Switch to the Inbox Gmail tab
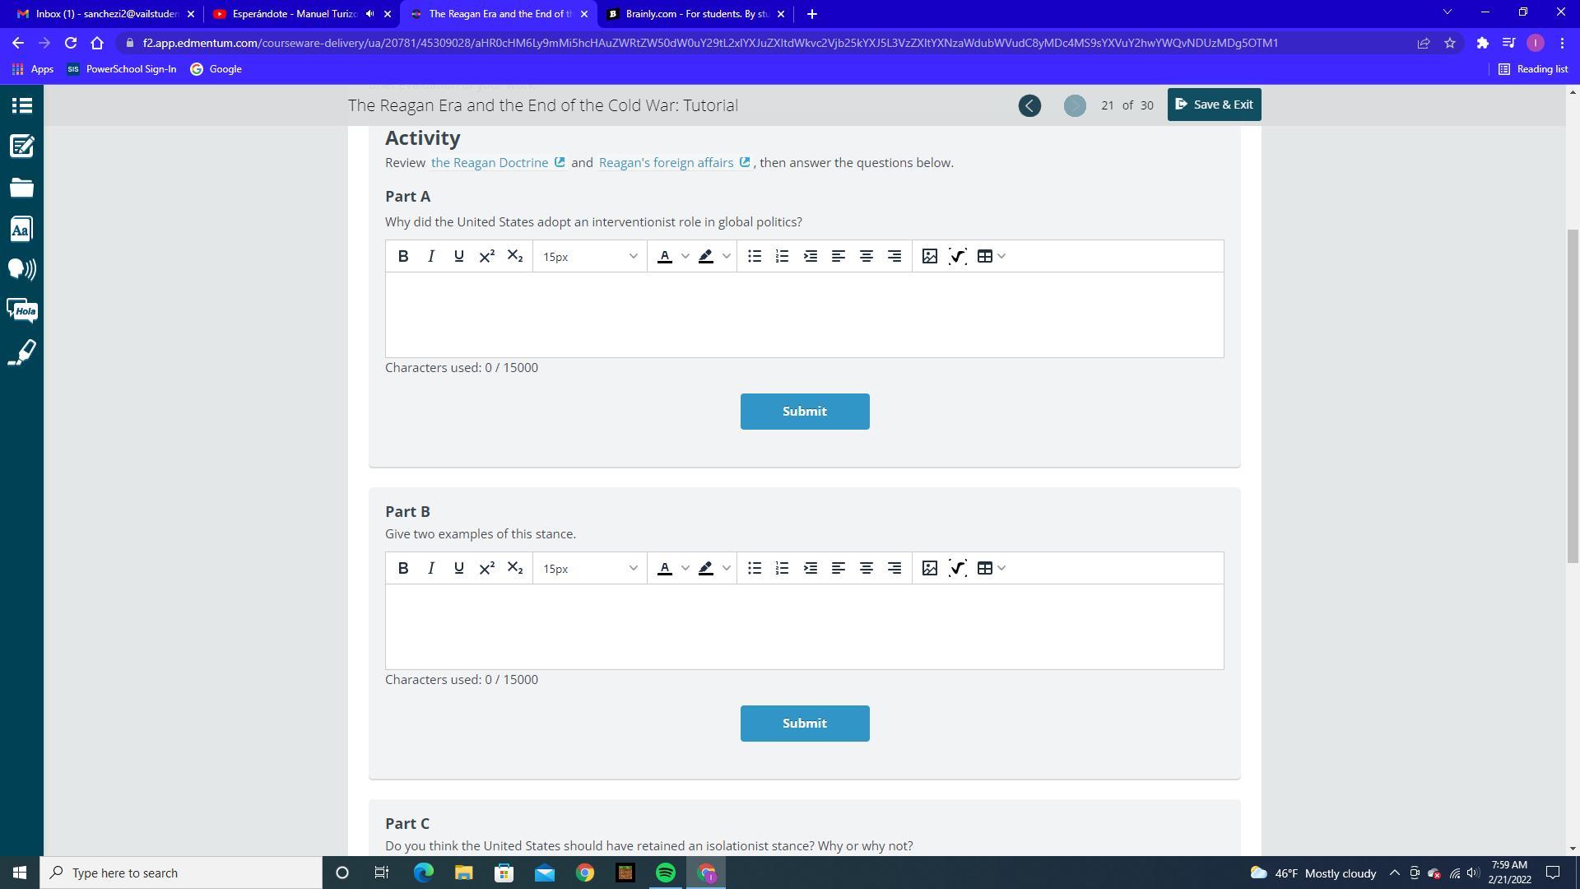This screenshot has height=889, width=1580. click(x=106, y=14)
